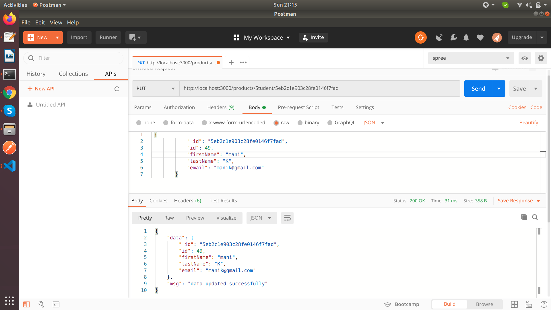Open keyboard shortcuts icon
The height and width of the screenshot is (310, 551).
tap(529, 304)
